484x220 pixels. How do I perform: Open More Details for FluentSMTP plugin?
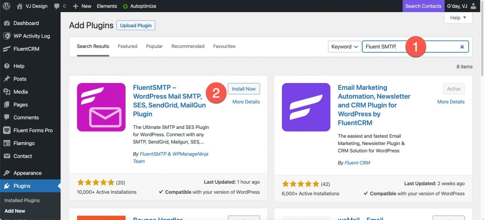click(246, 102)
